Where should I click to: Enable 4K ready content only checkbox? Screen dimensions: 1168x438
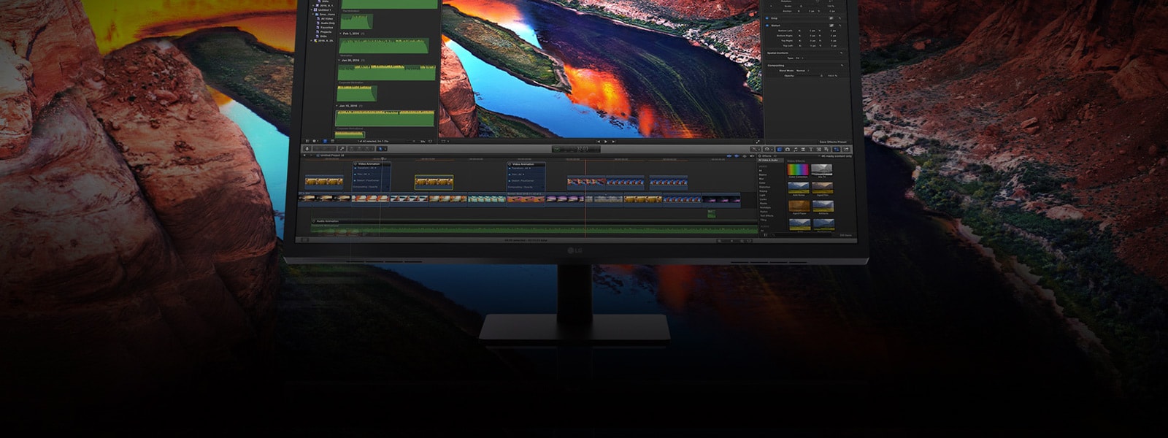tap(819, 156)
